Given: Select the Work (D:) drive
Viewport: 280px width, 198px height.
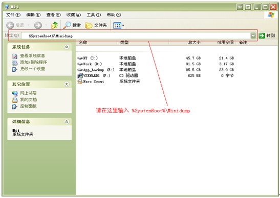Looking at the screenshot, I should (x=90, y=64).
